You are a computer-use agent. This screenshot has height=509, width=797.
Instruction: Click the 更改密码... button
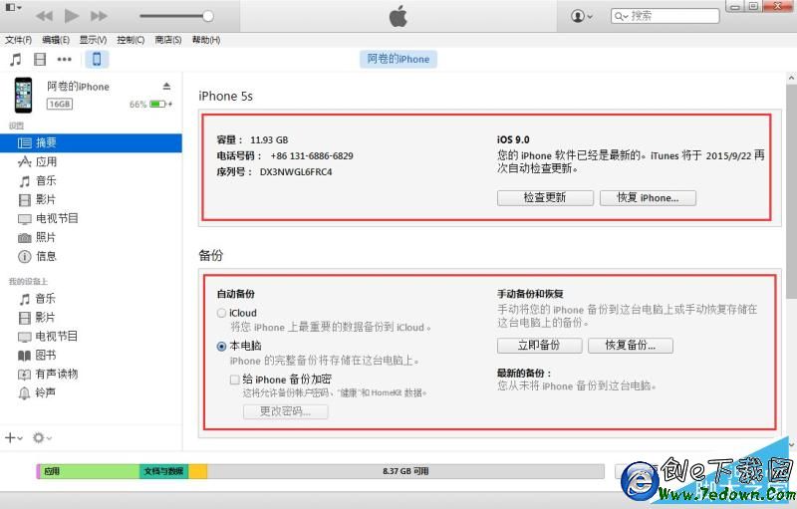point(285,411)
